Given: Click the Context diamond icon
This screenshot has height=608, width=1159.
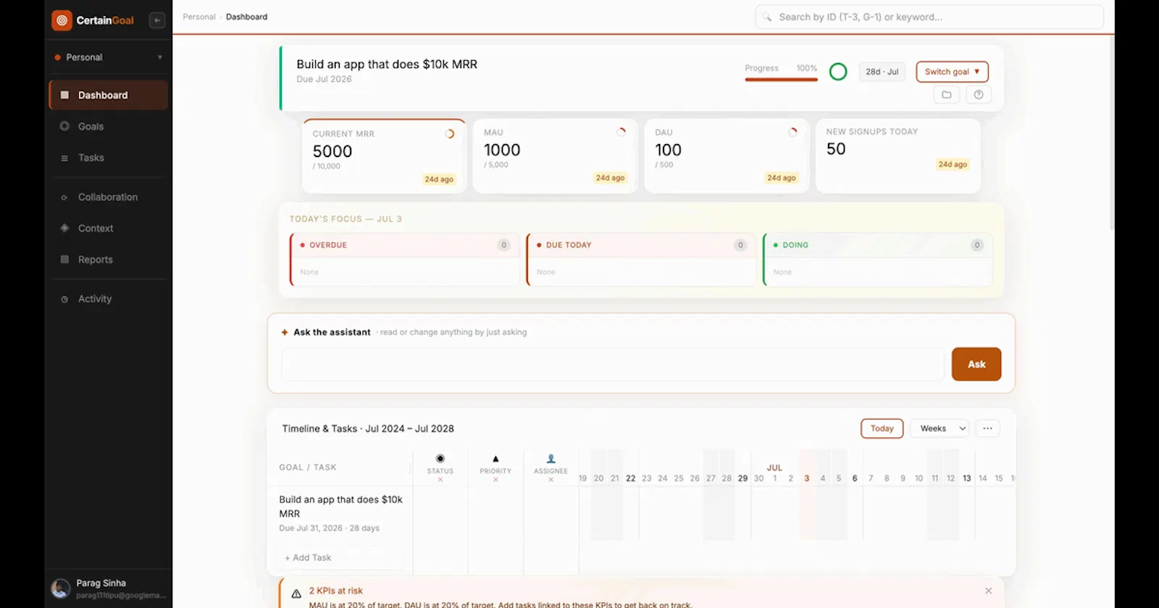Looking at the screenshot, I should coord(64,228).
